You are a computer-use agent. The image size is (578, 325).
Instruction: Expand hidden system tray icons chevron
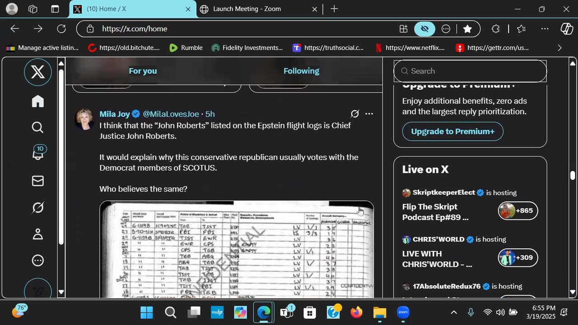[x=454, y=312]
